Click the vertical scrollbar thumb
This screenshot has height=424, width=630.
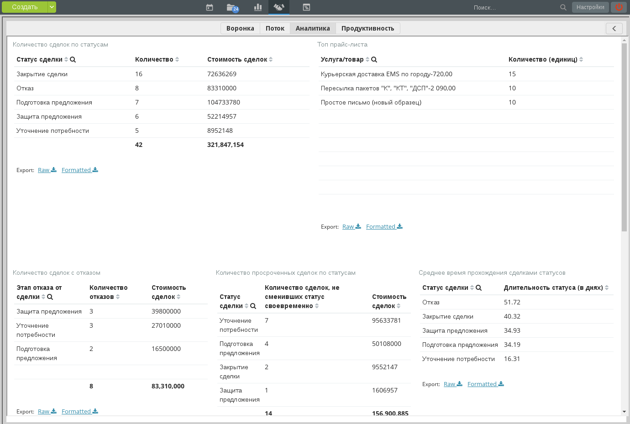pos(624,137)
